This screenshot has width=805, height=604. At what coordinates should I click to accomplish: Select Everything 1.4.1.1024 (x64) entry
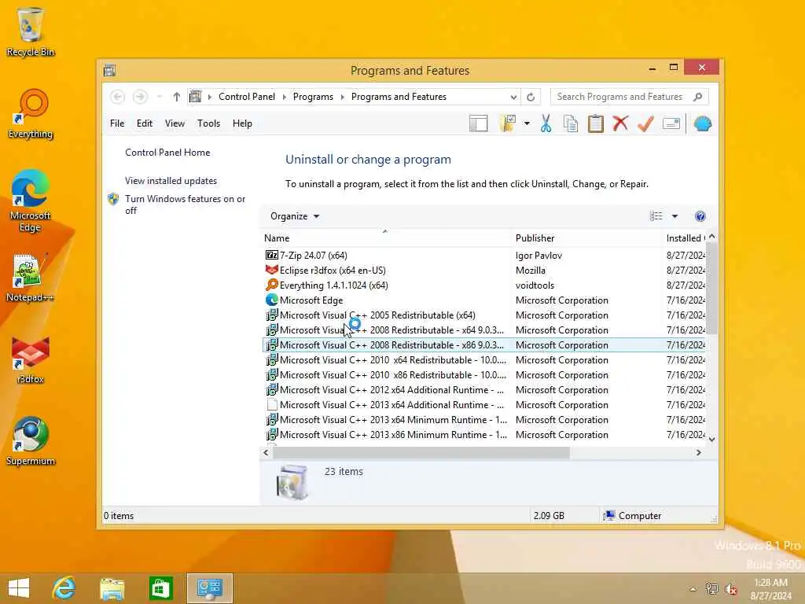tap(333, 285)
